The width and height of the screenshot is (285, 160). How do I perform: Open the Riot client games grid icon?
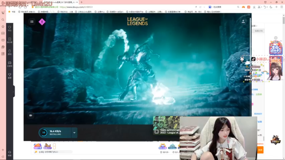[32, 22]
